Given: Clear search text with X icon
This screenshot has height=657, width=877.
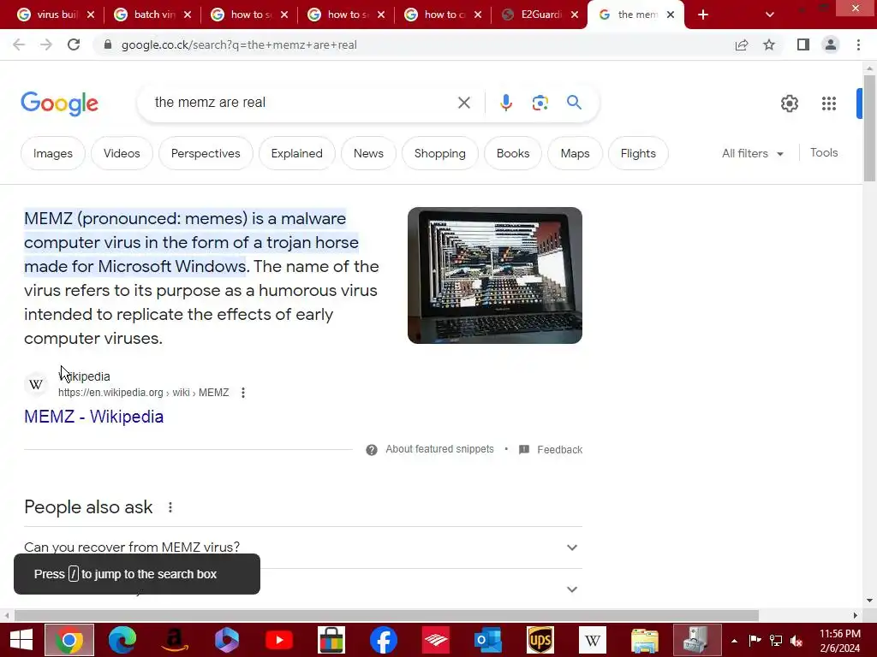Looking at the screenshot, I should (463, 103).
